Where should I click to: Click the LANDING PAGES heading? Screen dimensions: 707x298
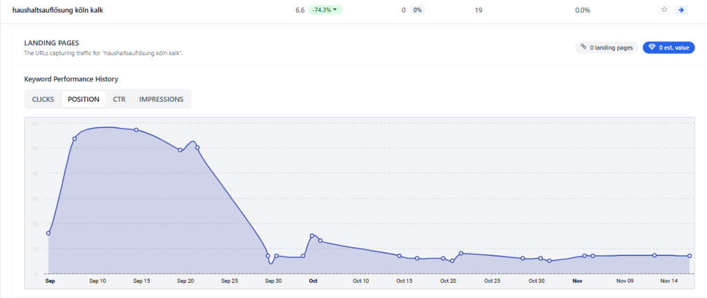click(x=51, y=43)
